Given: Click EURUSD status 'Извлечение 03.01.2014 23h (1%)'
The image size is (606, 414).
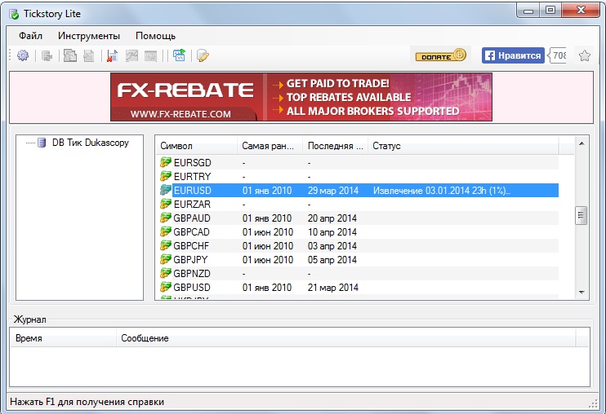Looking at the screenshot, I should click(442, 191).
